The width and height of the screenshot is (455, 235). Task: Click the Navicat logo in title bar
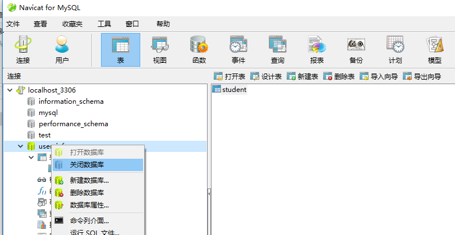click(12, 7)
